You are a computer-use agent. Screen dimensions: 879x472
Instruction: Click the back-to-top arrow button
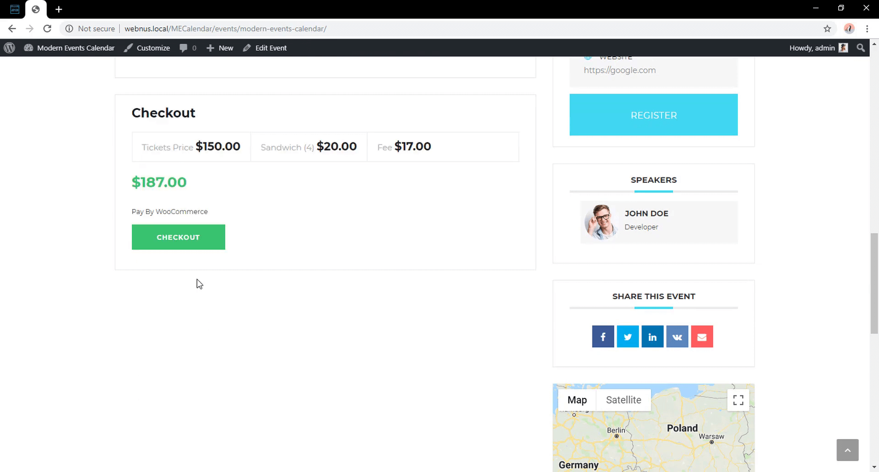pyautogui.click(x=847, y=450)
